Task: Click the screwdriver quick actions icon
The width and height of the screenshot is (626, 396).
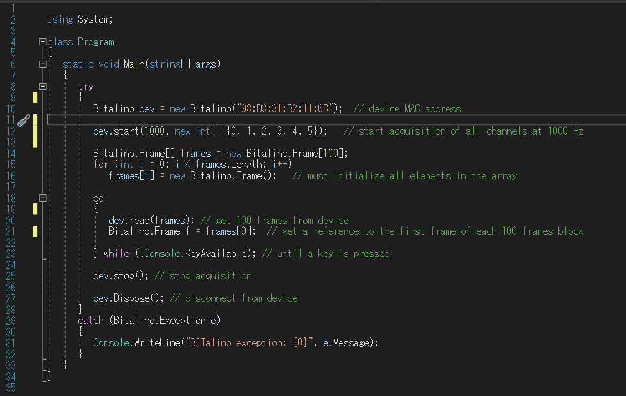Action: click(24, 120)
